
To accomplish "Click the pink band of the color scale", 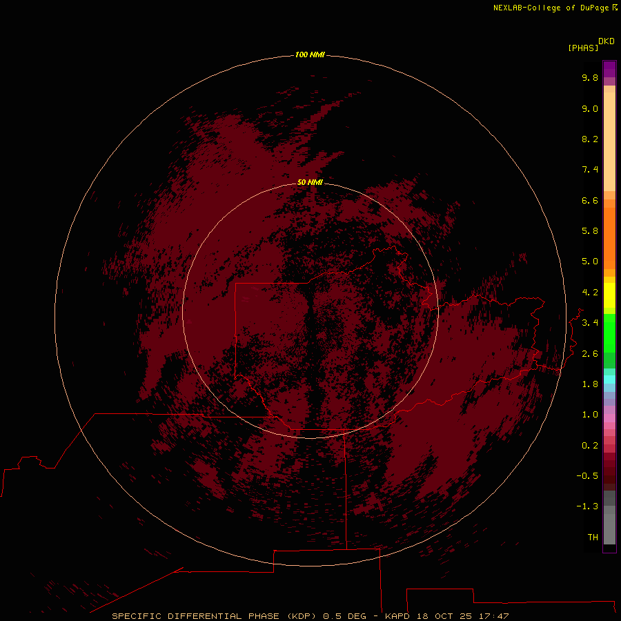I will [609, 418].
